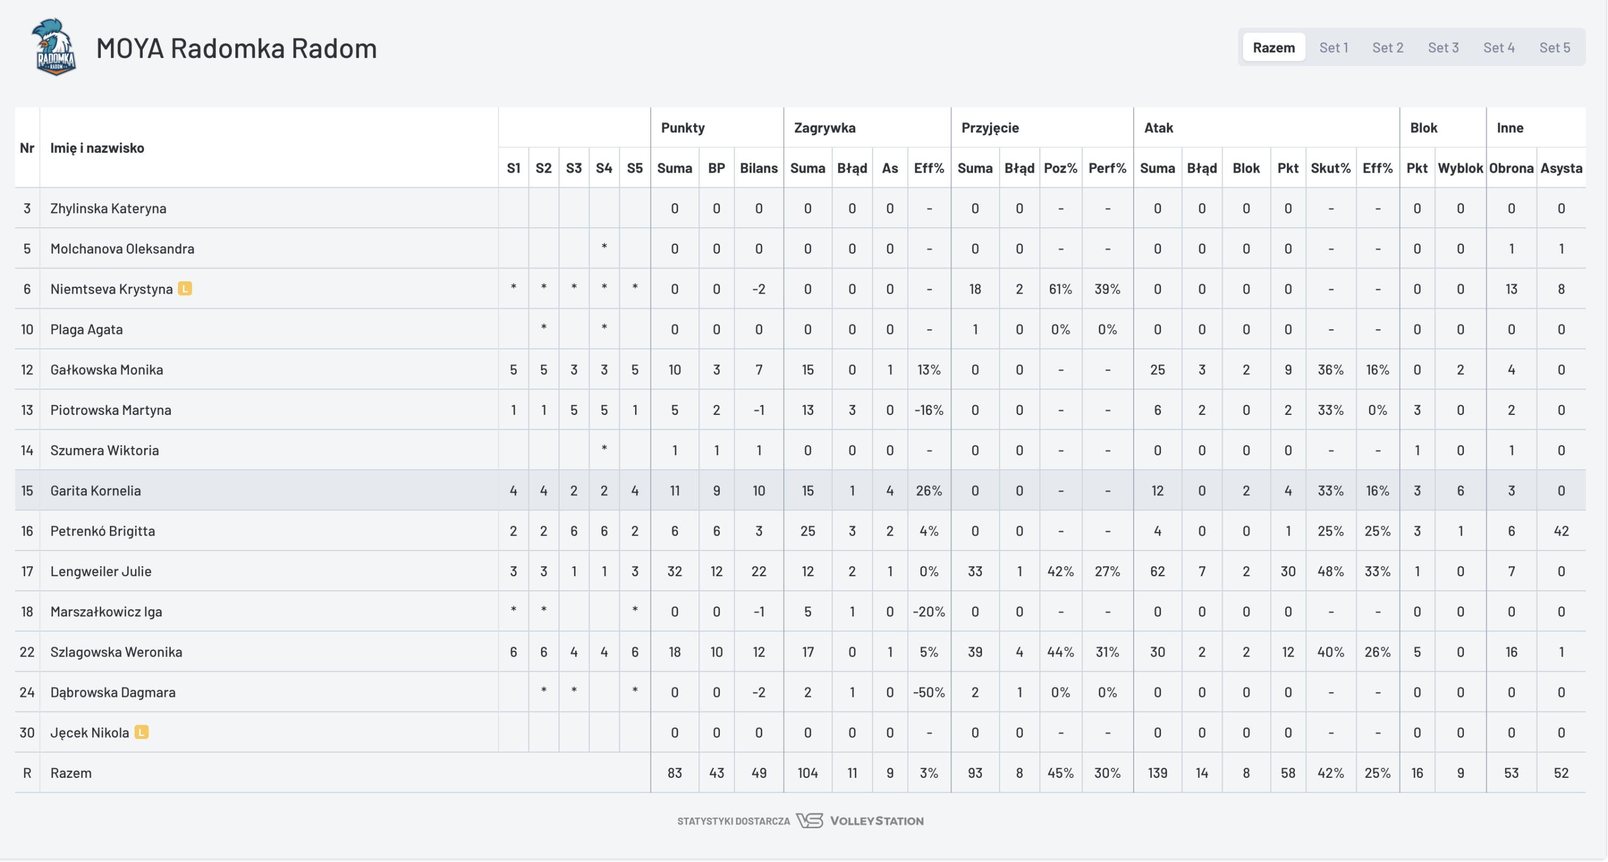Click the Razem totals row label
Viewport: 1608px width, 862px height.
pos(71,772)
